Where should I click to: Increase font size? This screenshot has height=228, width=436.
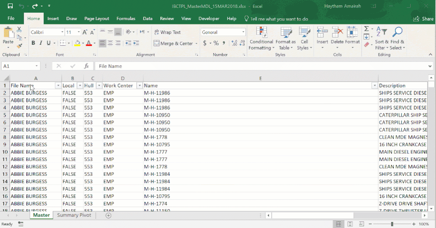pos(85,32)
